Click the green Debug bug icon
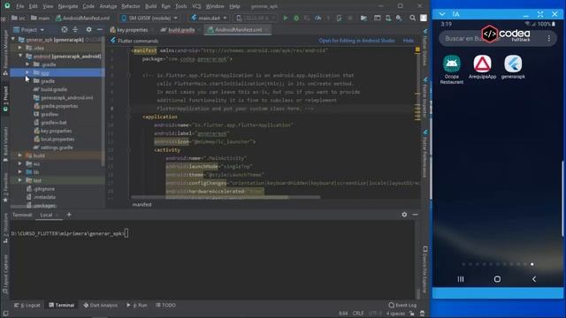This screenshot has width=566, height=318. click(296, 18)
